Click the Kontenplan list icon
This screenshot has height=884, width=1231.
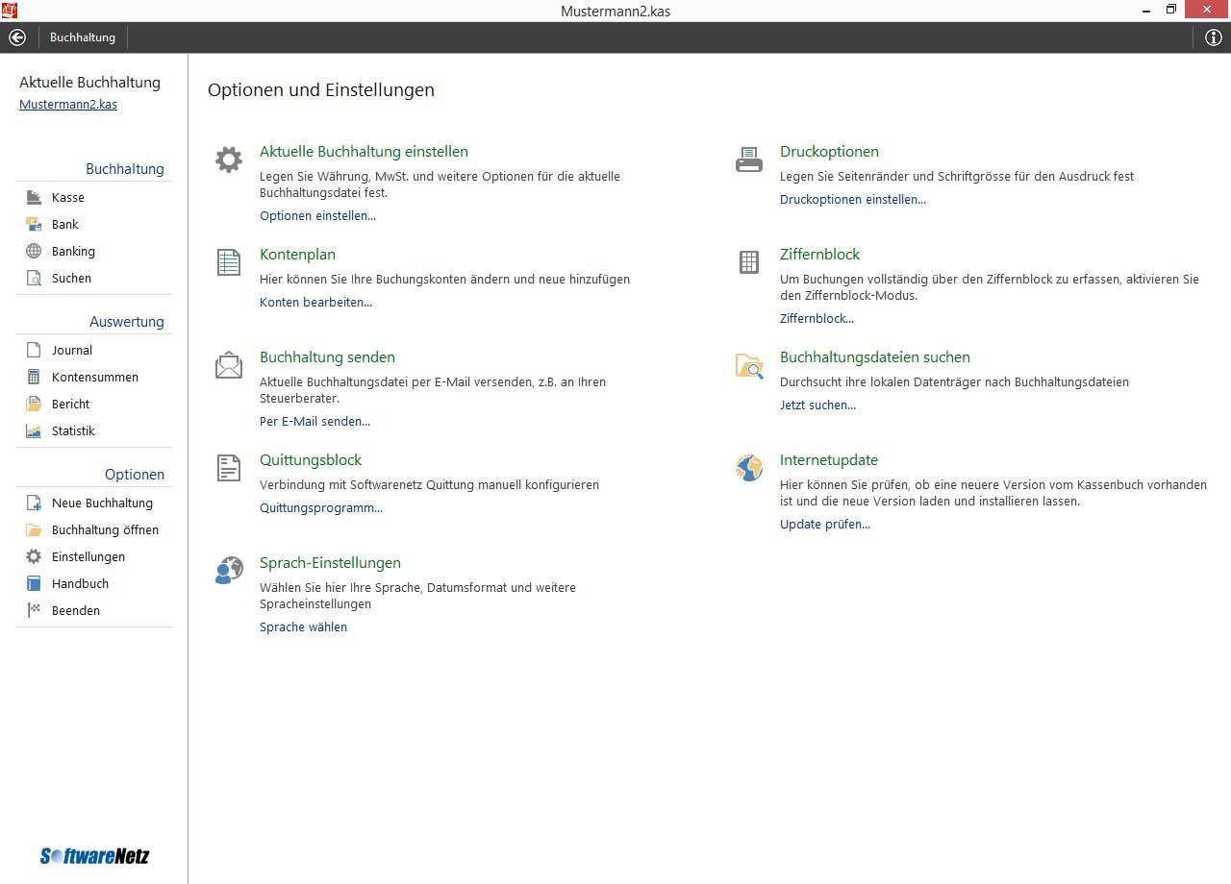point(229,262)
